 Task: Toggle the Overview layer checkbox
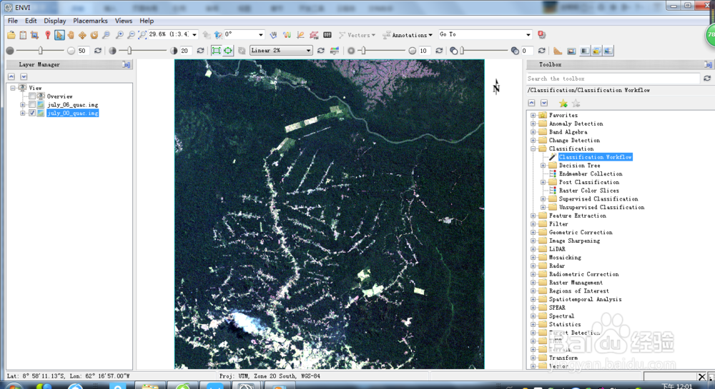coord(32,96)
